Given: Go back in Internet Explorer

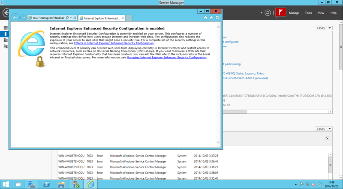Looking at the screenshot, I should (x=15, y=17).
